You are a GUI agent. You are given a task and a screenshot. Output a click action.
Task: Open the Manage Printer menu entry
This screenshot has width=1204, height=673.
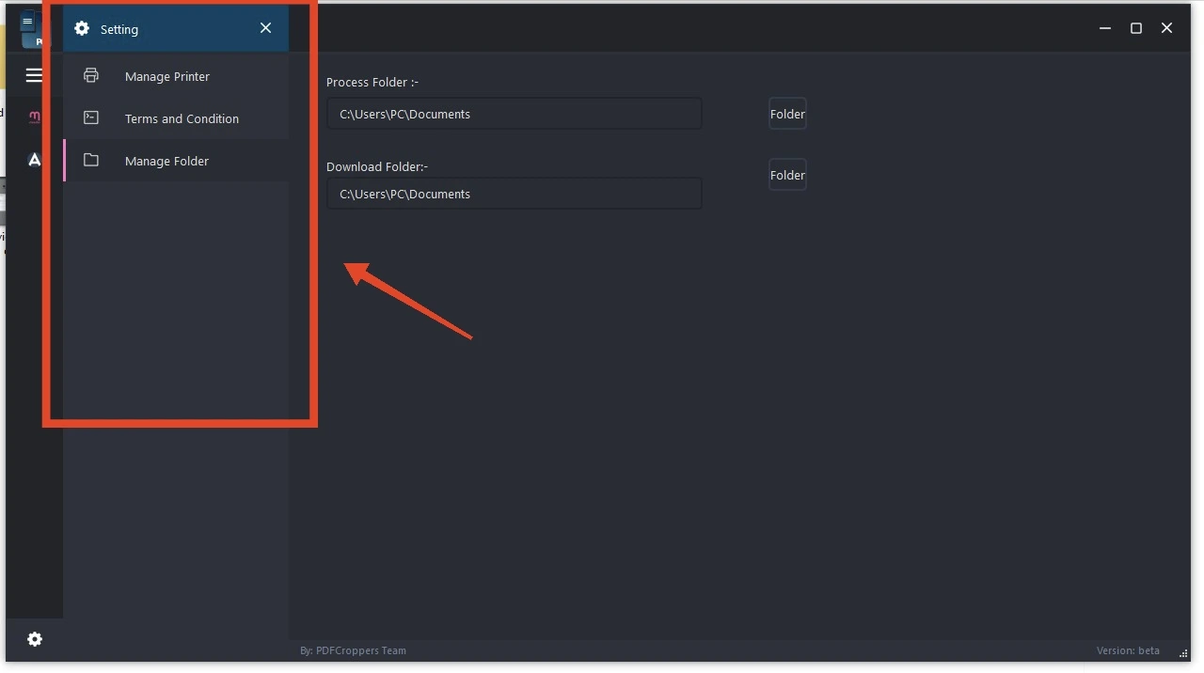(x=167, y=76)
